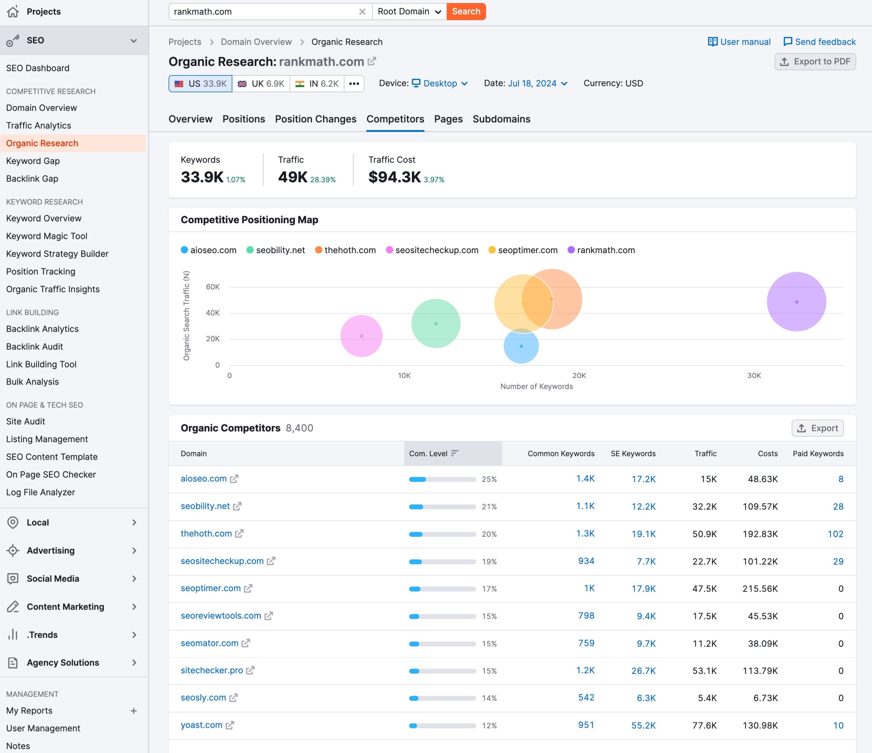Open the Root Domain dropdown
Screen dimensions: 872x753
409,11
